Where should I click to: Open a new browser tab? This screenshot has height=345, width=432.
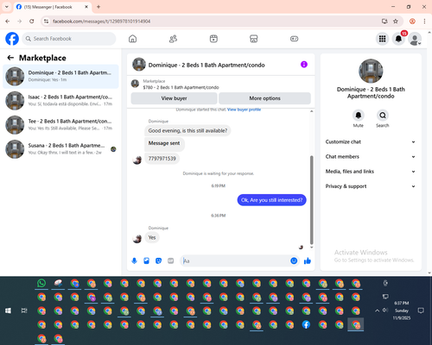98,7
